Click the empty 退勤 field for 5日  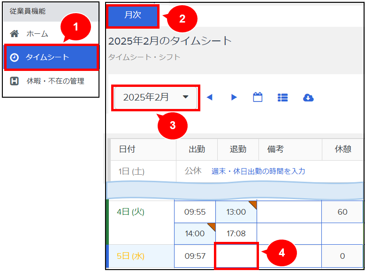click(x=236, y=256)
